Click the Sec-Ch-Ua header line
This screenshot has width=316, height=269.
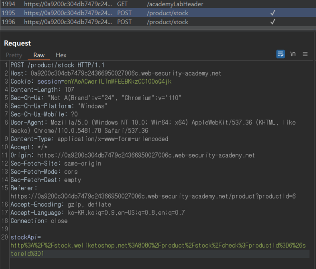[96, 98]
